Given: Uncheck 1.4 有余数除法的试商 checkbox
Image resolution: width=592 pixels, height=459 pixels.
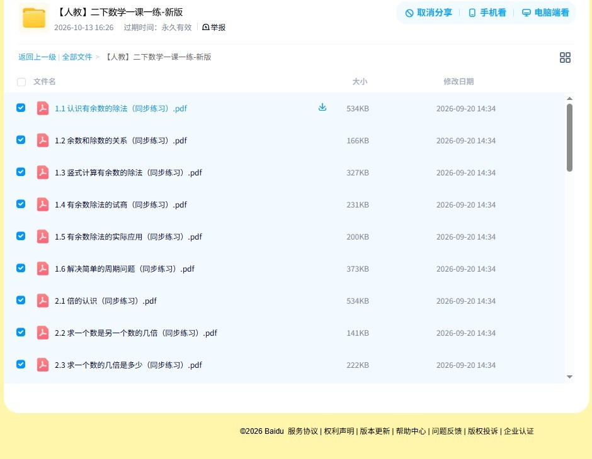Looking at the screenshot, I should (21, 204).
